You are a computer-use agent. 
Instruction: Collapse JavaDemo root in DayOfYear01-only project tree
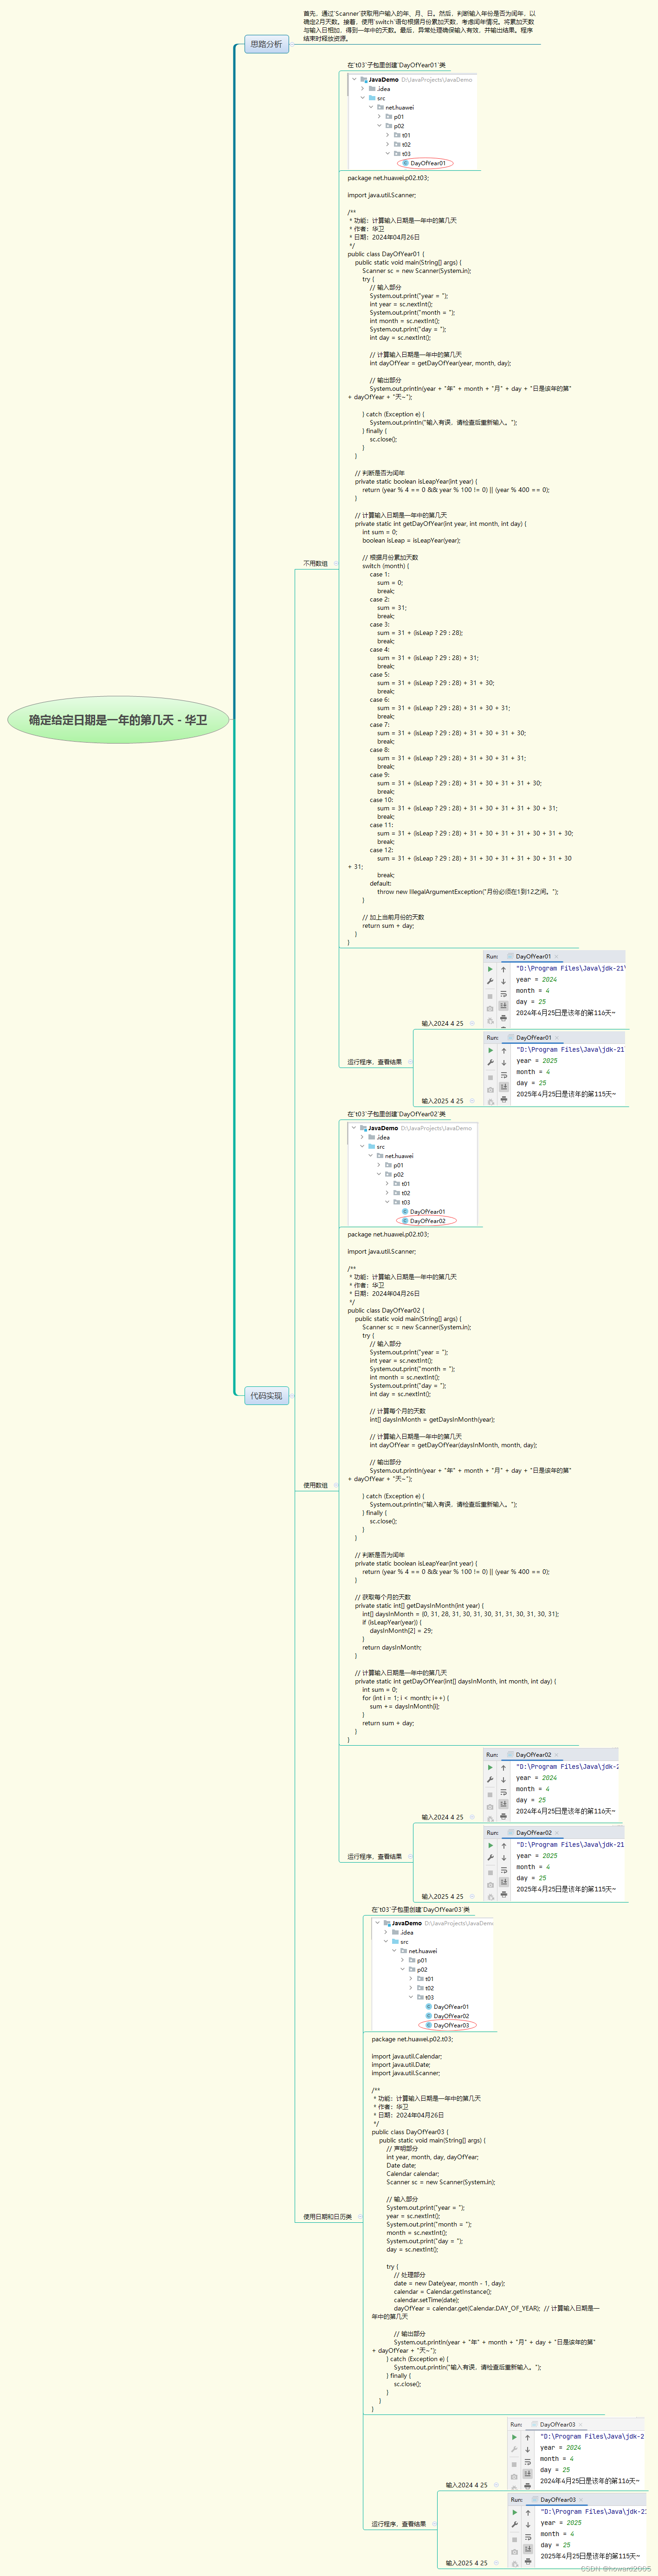coord(354,79)
